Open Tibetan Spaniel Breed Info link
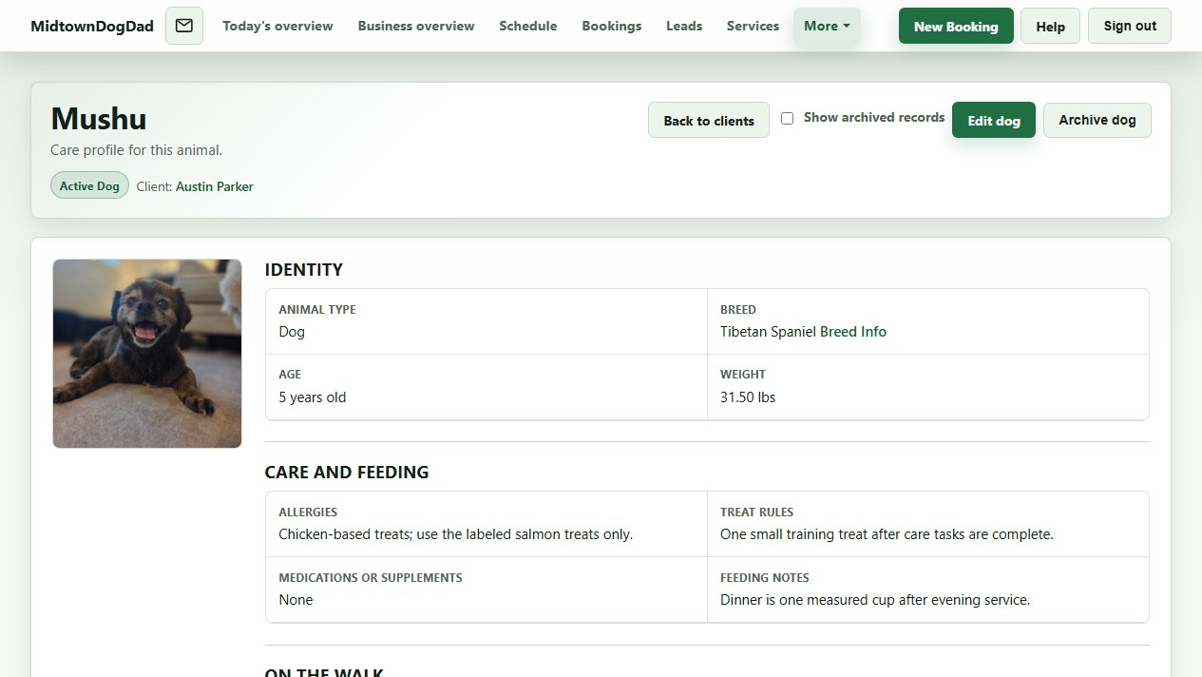Viewport: 1202px width, 677px height. [853, 332]
